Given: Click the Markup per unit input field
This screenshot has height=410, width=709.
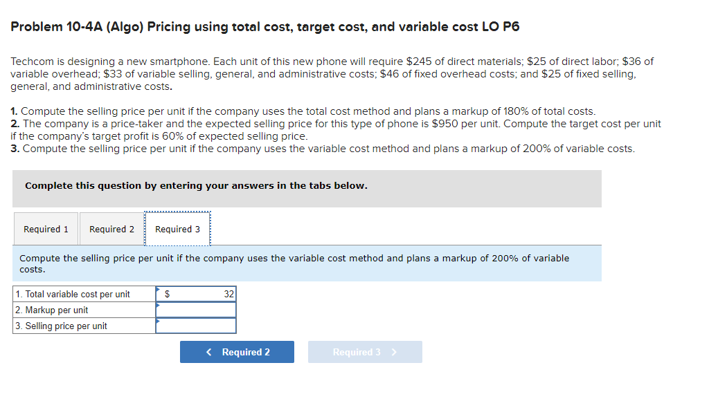Looking at the screenshot, I should click(196, 310).
